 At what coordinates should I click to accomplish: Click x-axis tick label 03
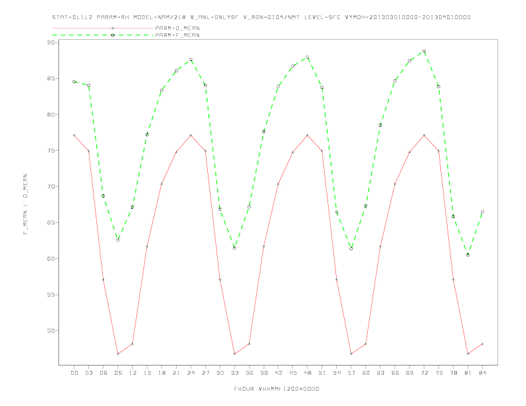click(x=88, y=373)
